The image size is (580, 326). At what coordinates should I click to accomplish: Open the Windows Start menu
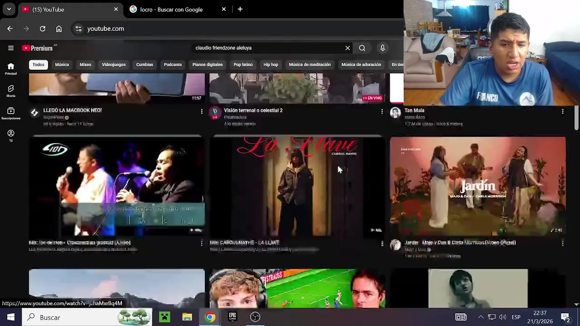coord(11,317)
